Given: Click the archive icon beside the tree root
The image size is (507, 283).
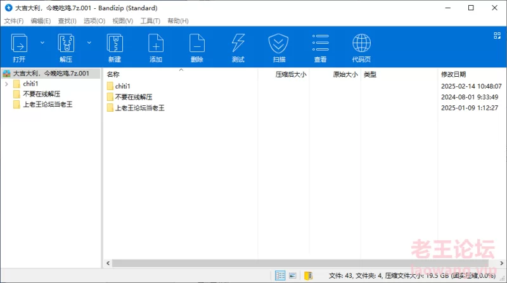Looking at the screenshot, I should click(x=6, y=74).
